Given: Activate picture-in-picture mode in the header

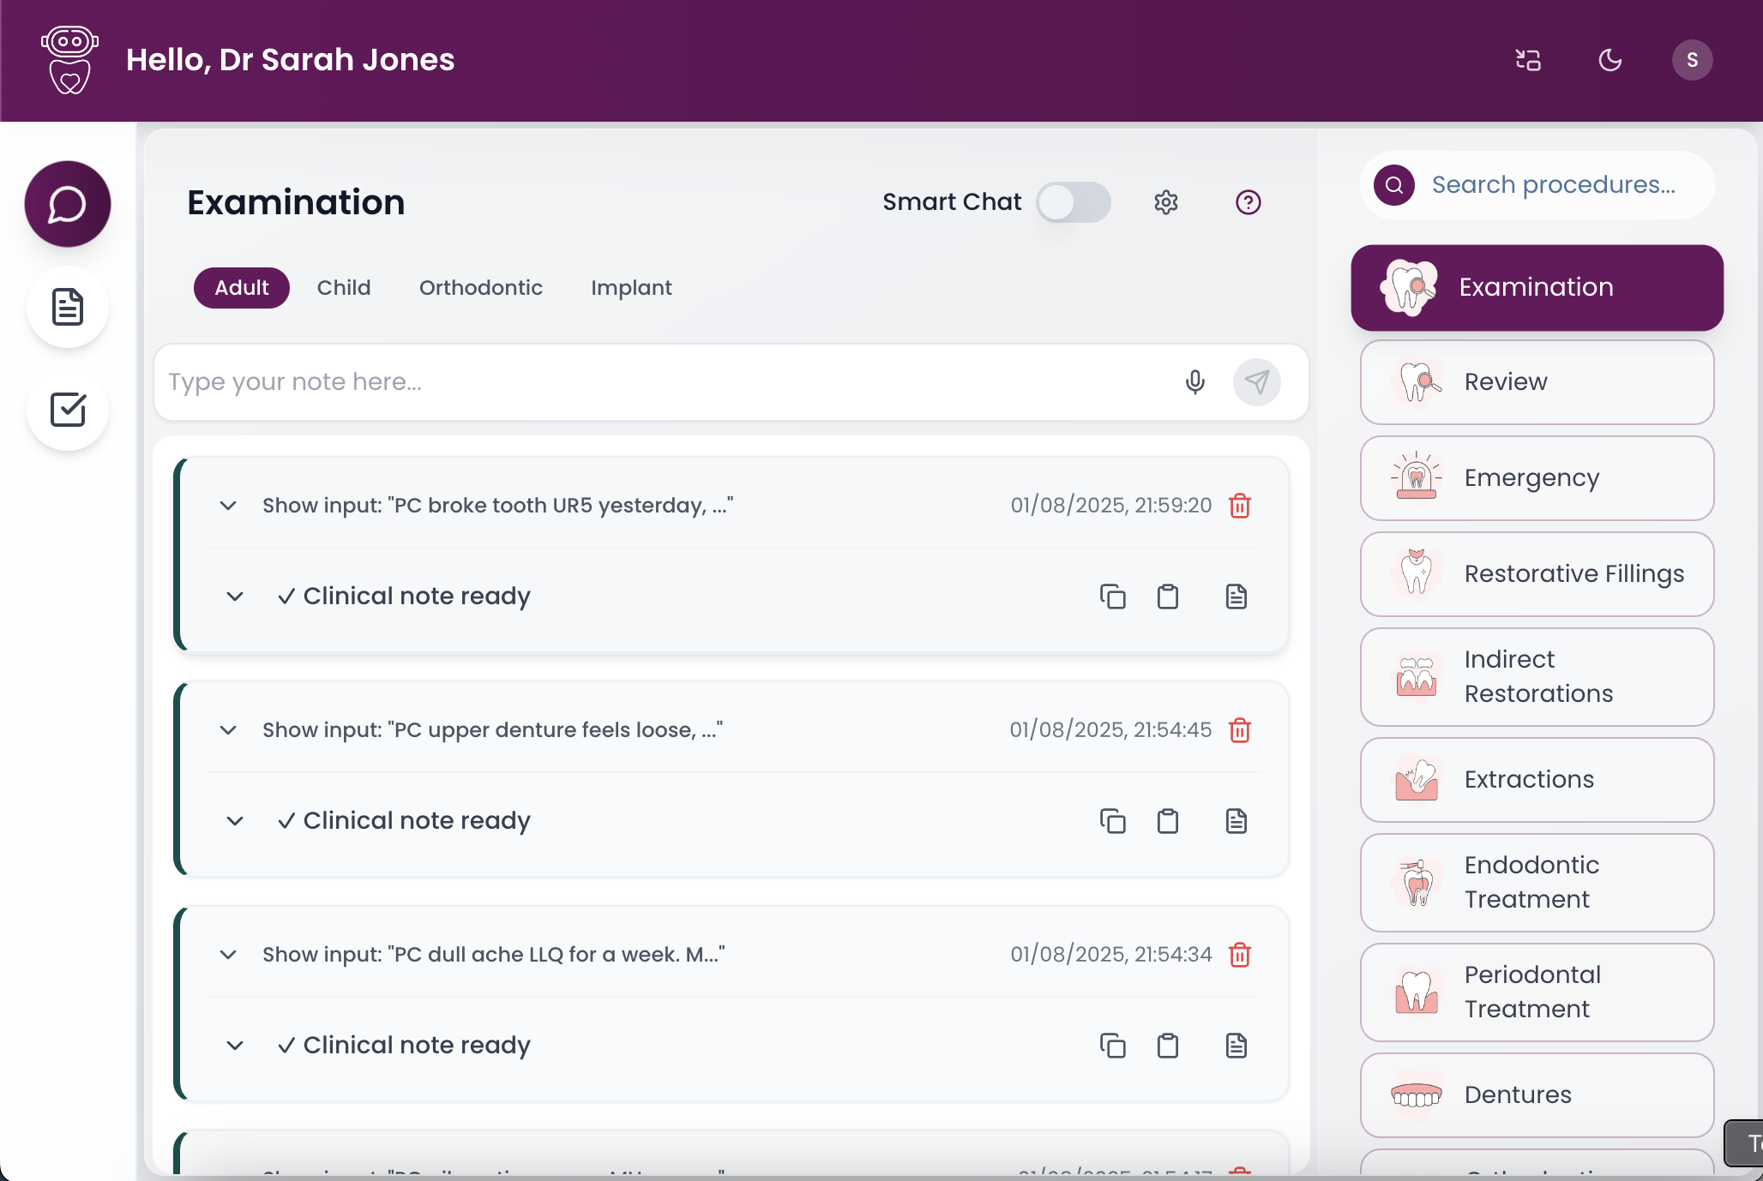Looking at the screenshot, I should [1528, 59].
